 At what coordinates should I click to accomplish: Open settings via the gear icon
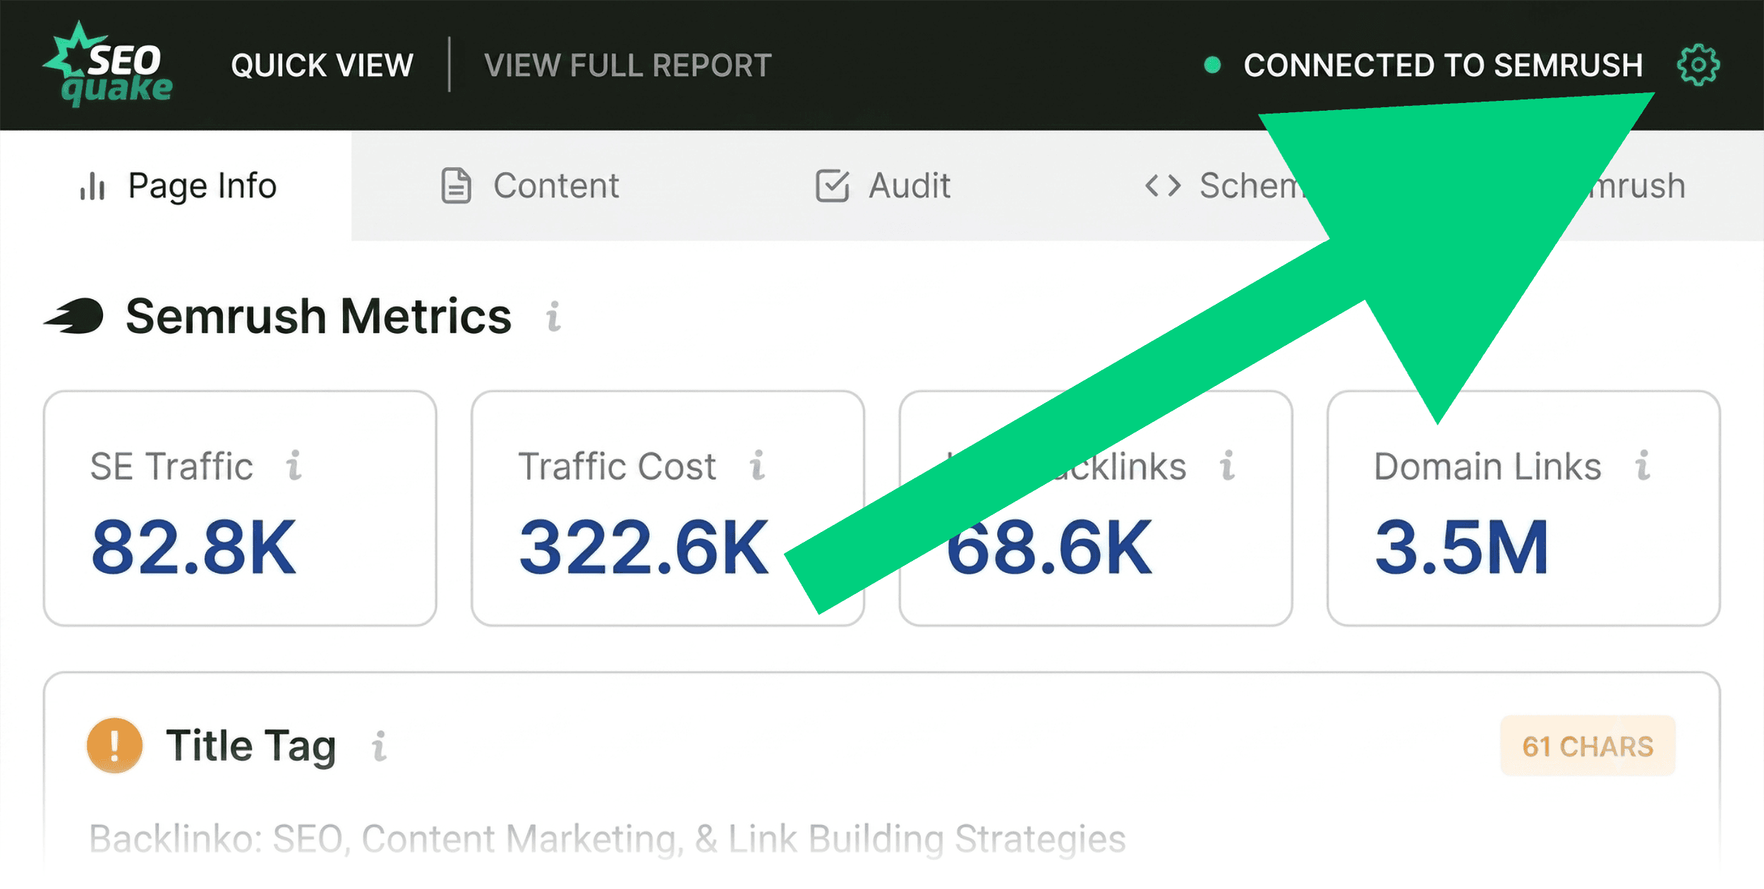(x=1698, y=65)
